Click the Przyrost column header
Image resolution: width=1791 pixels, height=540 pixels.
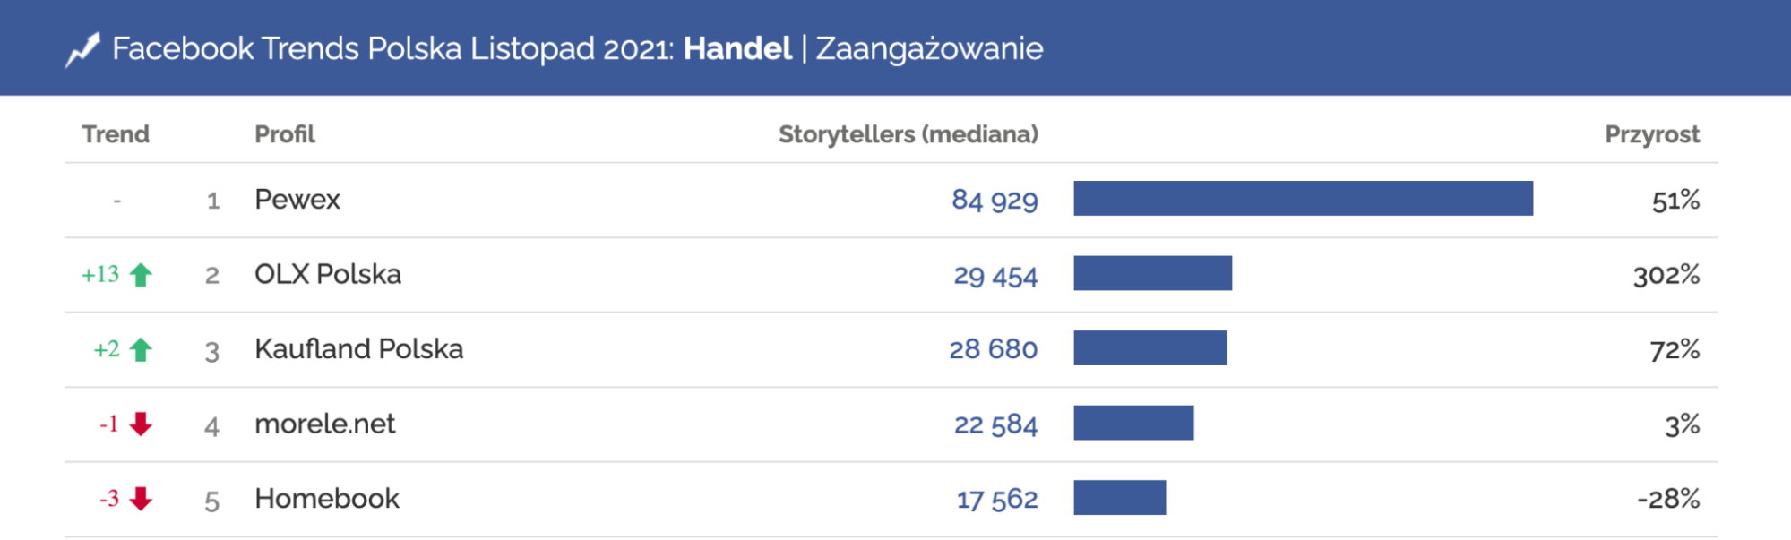pyautogui.click(x=1651, y=134)
